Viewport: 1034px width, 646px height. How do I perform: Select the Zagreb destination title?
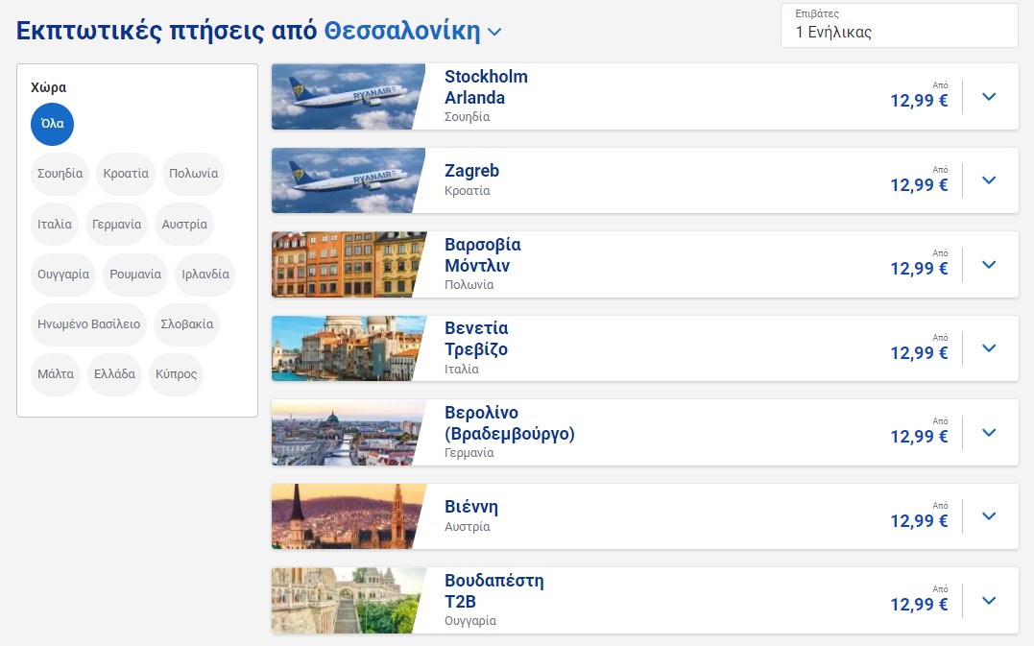click(471, 171)
